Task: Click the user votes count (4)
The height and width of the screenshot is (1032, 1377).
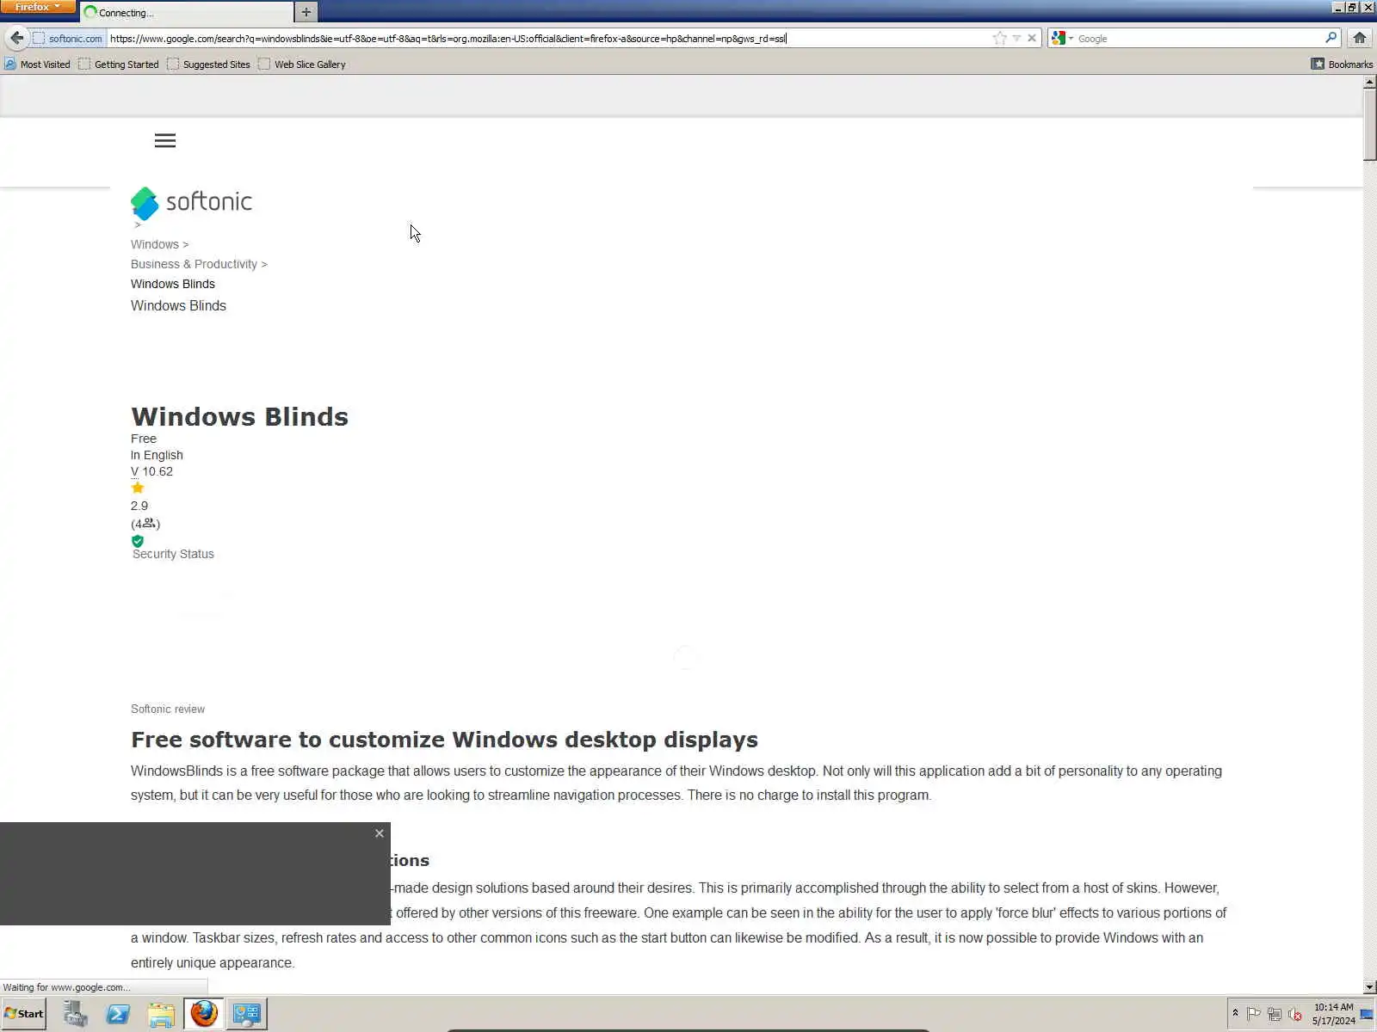Action: [x=145, y=524]
